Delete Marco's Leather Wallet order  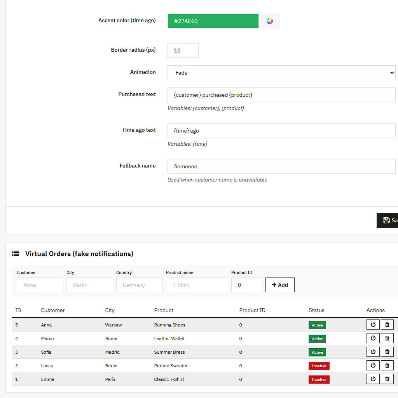(x=387, y=338)
